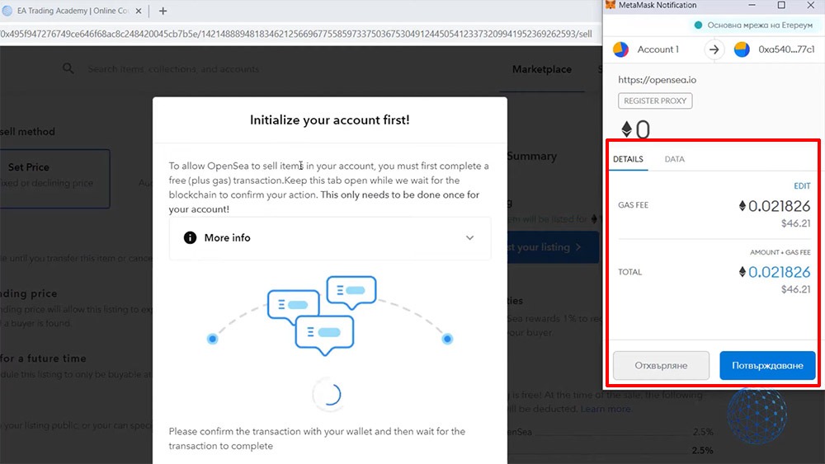This screenshot has width=825, height=464.
Task: Click the search magnifier icon in OpenSea
Action: (68, 69)
